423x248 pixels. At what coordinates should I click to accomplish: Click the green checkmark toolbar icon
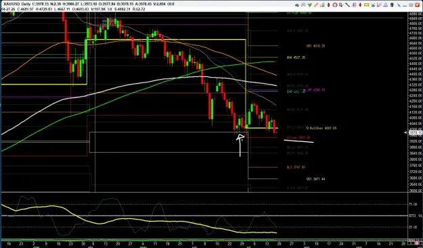(310, 5)
